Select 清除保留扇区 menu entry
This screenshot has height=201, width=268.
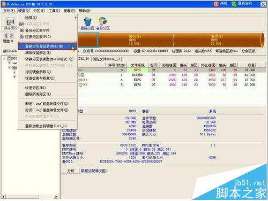coord(38,53)
